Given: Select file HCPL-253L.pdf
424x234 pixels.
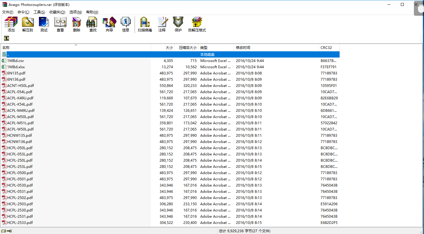Looking at the screenshot, I should [x=20, y=166].
